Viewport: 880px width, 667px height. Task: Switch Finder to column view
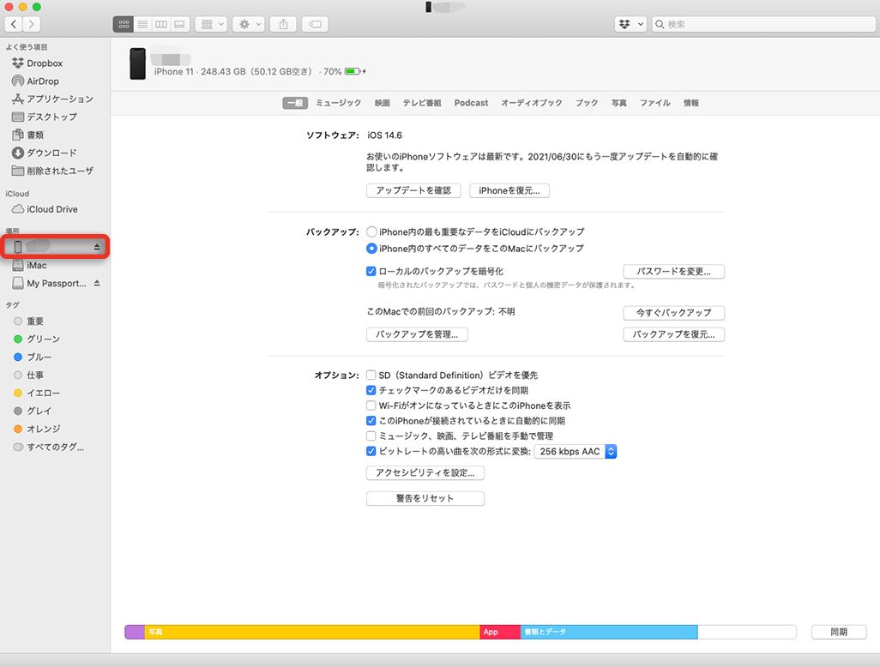161,24
